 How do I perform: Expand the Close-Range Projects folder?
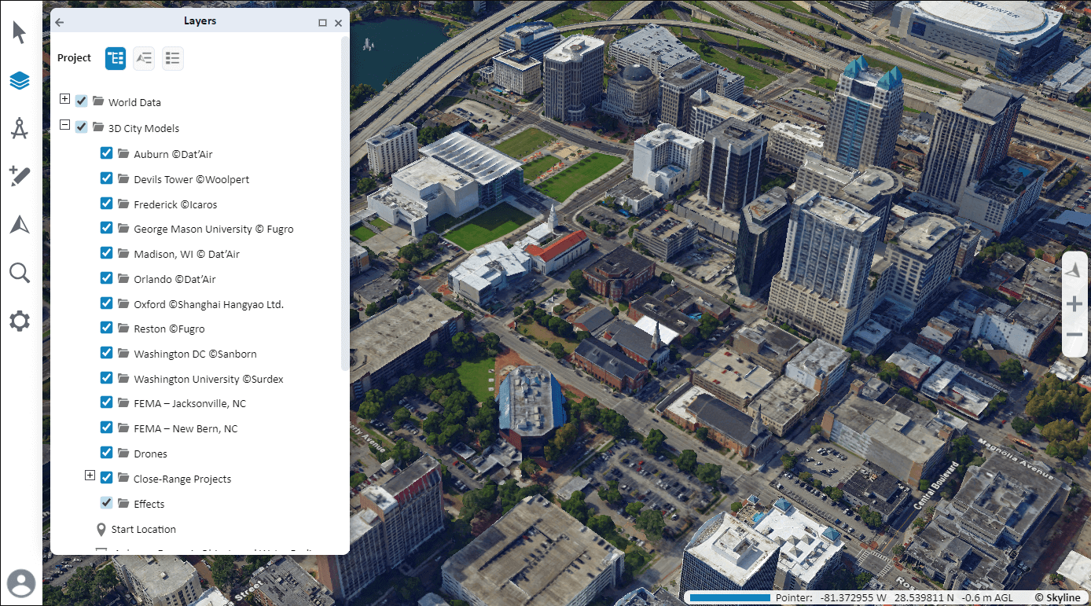tap(90, 476)
